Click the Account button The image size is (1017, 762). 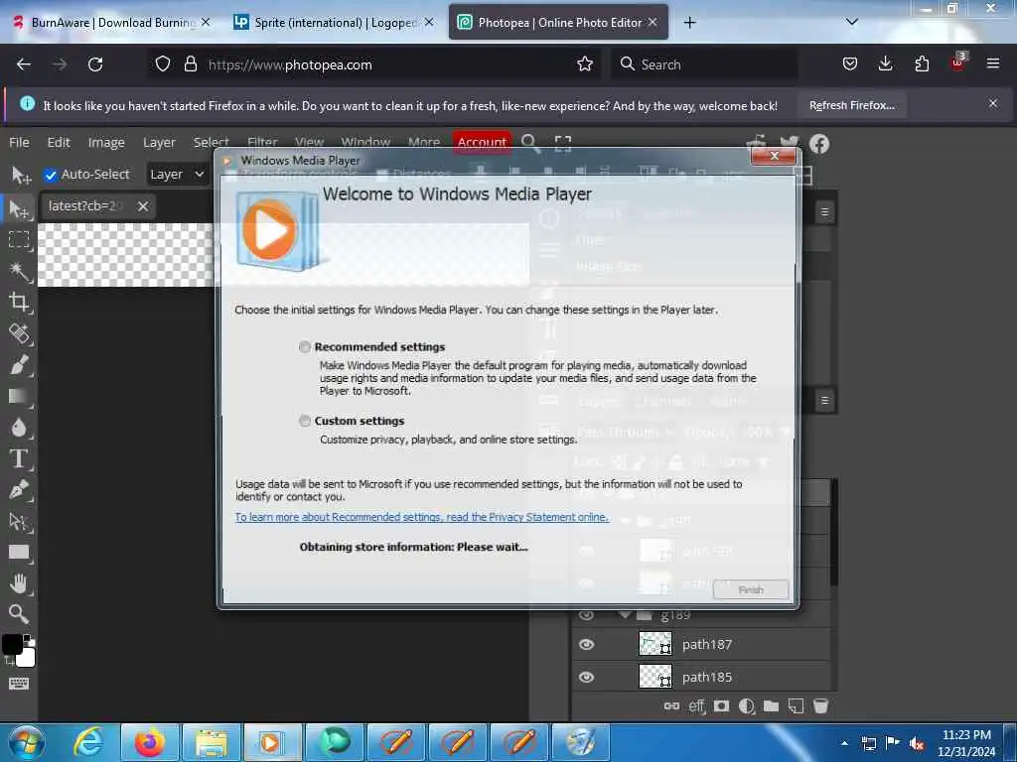pos(482,142)
